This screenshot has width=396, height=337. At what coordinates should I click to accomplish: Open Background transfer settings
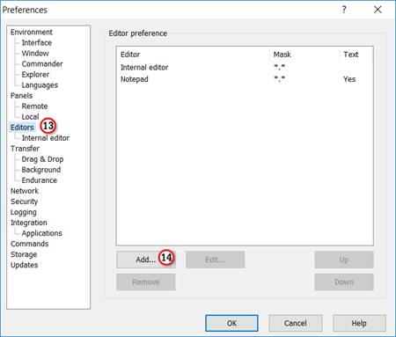click(x=41, y=170)
